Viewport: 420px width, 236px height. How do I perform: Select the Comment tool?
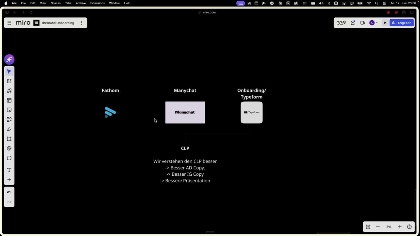click(x=9, y=158)
